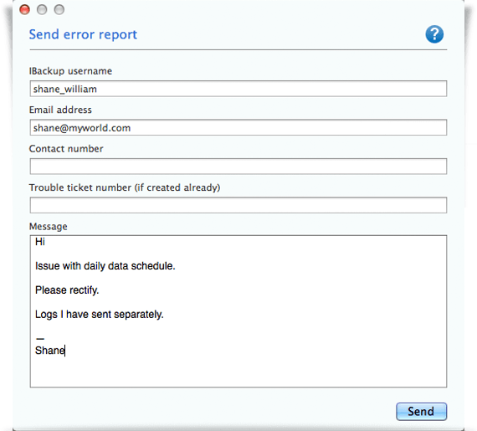The image size is (477, 431).
Task: Click the "Email address" label
Action: click(60, 110)
